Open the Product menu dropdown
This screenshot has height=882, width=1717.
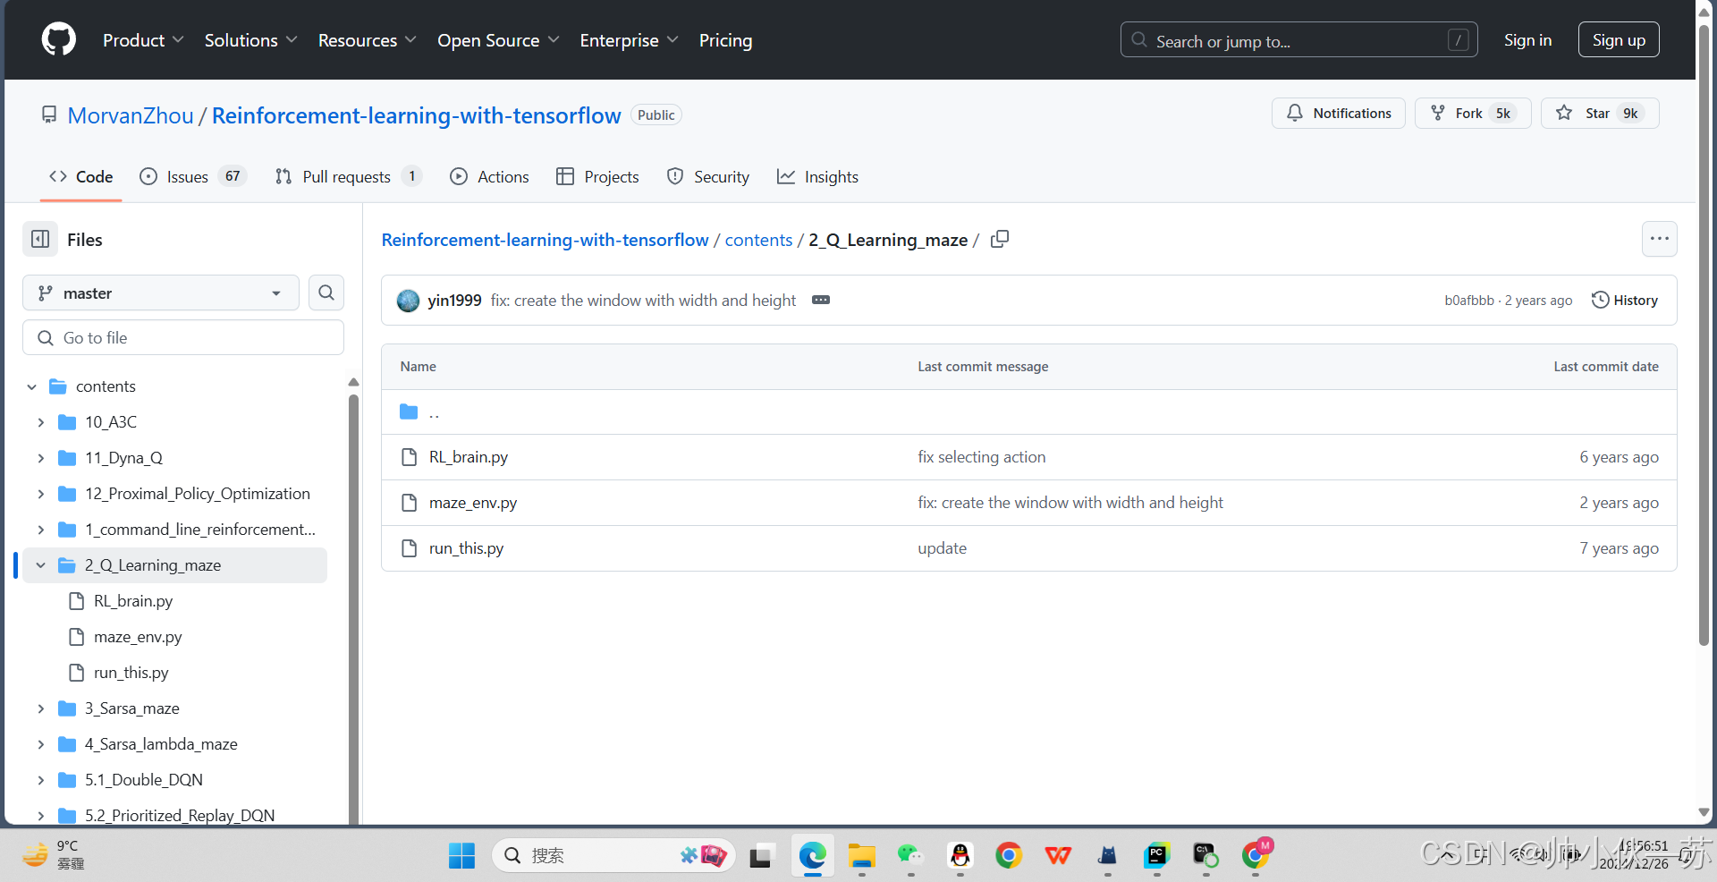(x=143, y=40)
